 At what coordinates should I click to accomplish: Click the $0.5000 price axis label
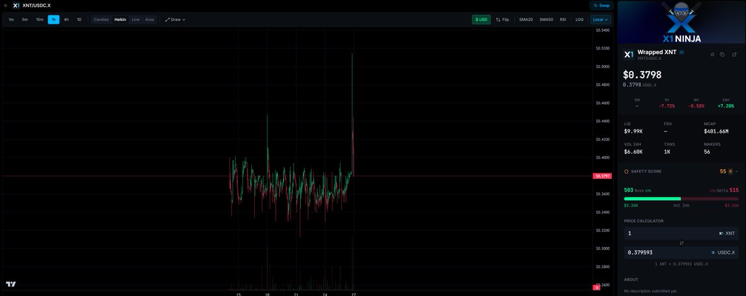pyautogui.click(x=602, y=66)
